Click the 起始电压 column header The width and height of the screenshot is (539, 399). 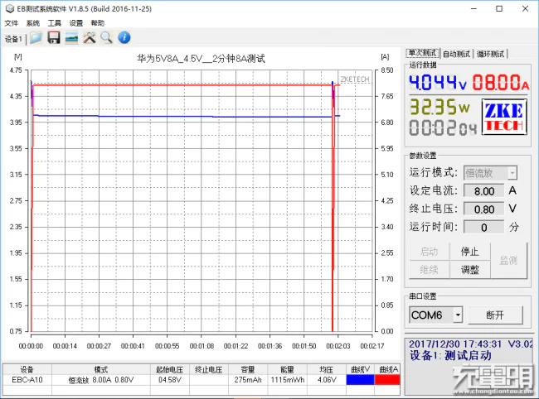pyautogui.click(x=169, y=369)
